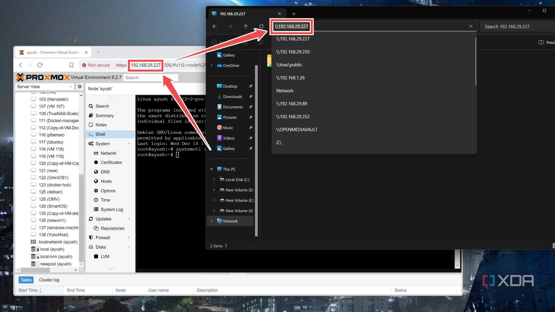Clear the File Explorer address bar

click(x=471, y=26)
